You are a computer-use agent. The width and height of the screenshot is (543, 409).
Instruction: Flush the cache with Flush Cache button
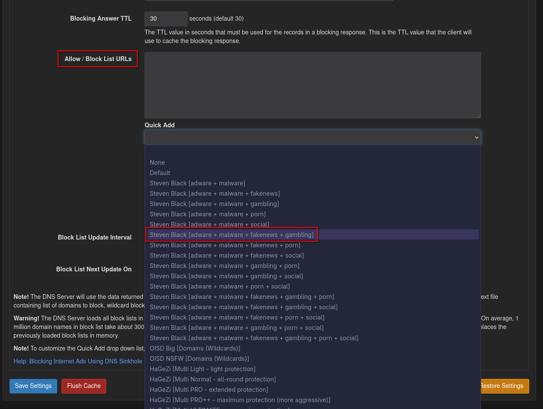tap(84, 386)
